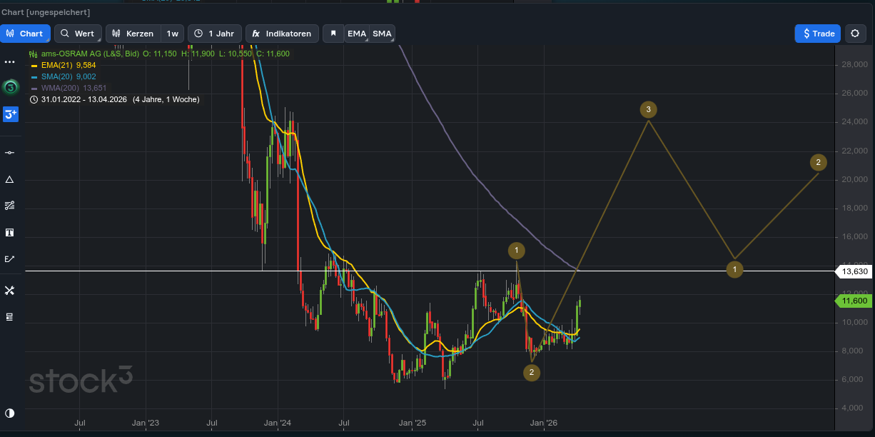Toggle the dark/light contrast theme icon
The width and height of the screenshot is (875, 437).
click(10, 413)
